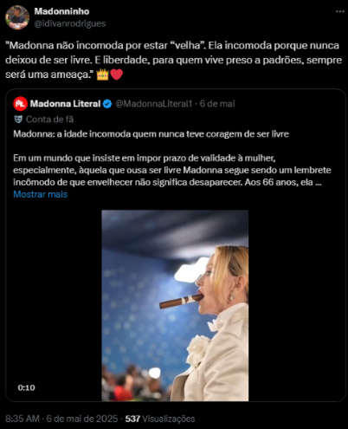Open the @idivanrodrigues handle

pyautogui.click(x=70, y=23)
